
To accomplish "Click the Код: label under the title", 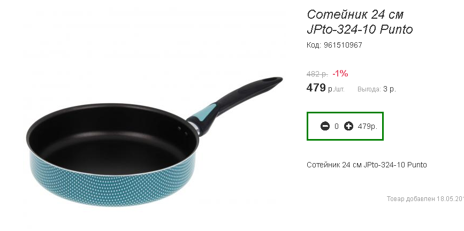I will [314, 45].
